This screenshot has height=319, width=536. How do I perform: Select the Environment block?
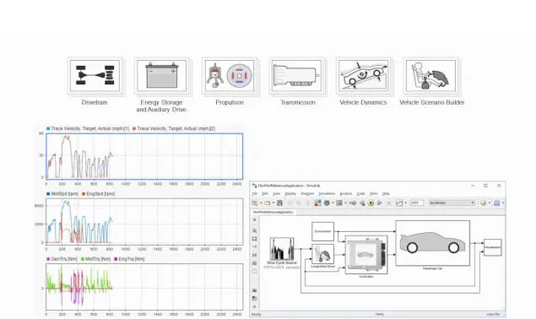(322, 231)
